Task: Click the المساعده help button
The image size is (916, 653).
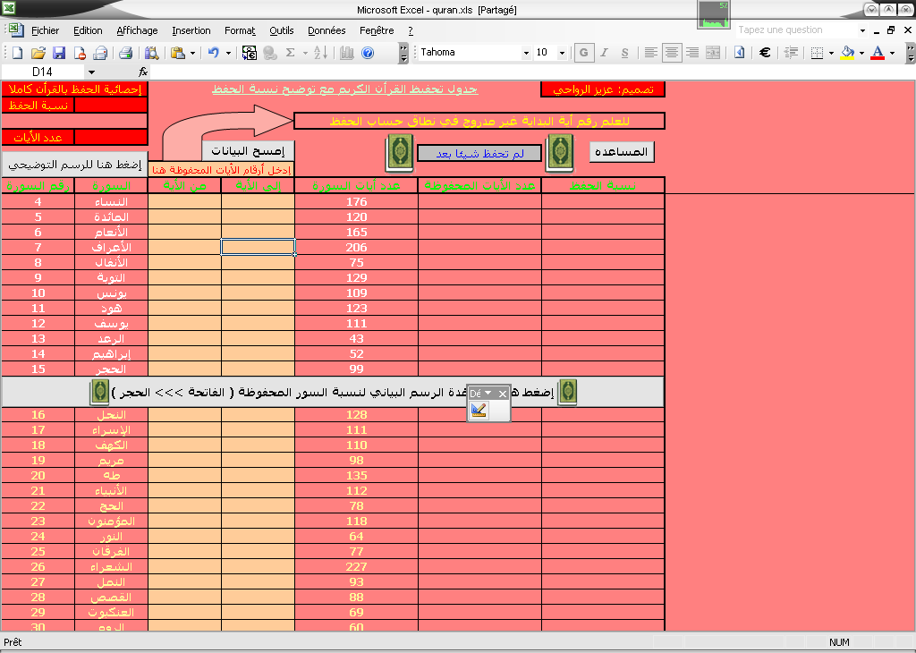Action: (x=622, y=152)
